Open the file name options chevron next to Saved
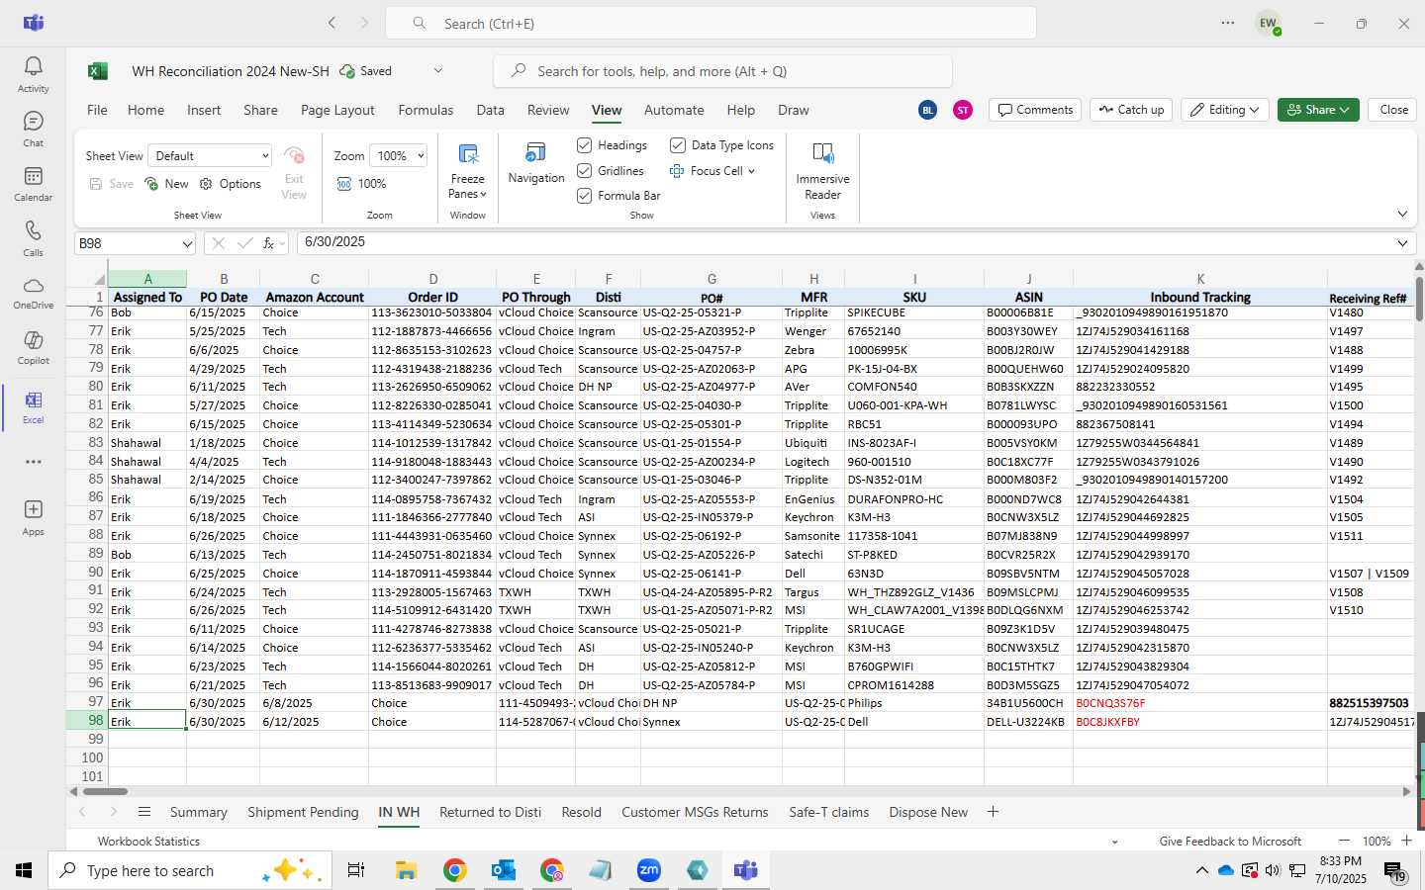This screenshot has height=890, width=1425. pyautogui.click(x=438, y=71)
